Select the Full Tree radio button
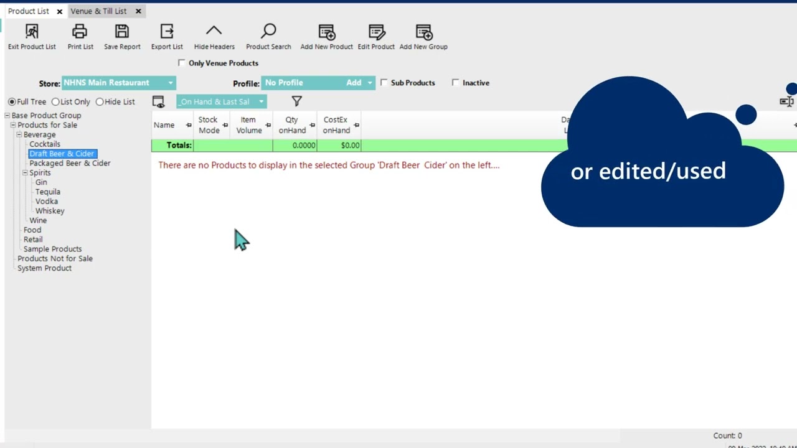The height and width of the screenshot is (448, 797). coord(12,101)
